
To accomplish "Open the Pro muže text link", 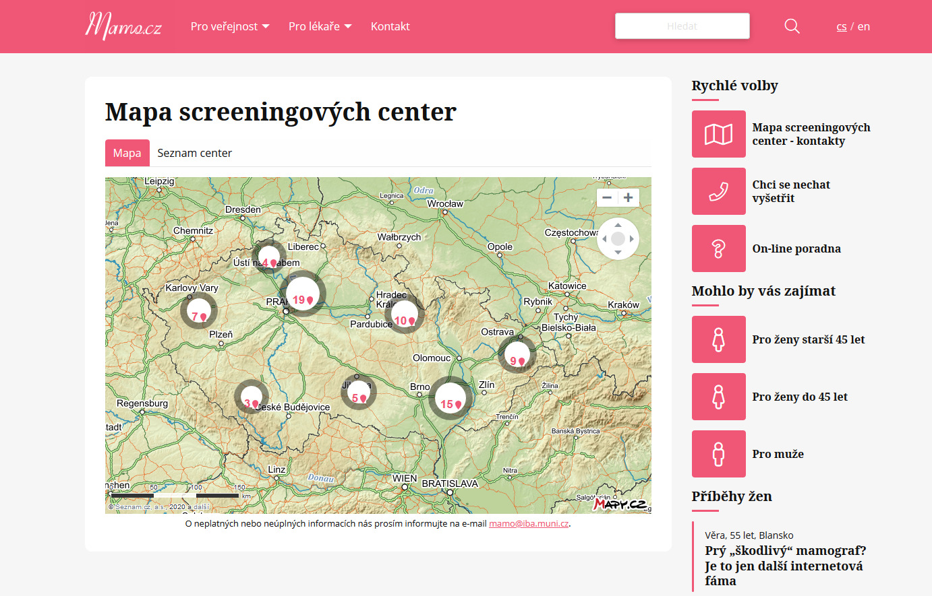I will (778, 454).
